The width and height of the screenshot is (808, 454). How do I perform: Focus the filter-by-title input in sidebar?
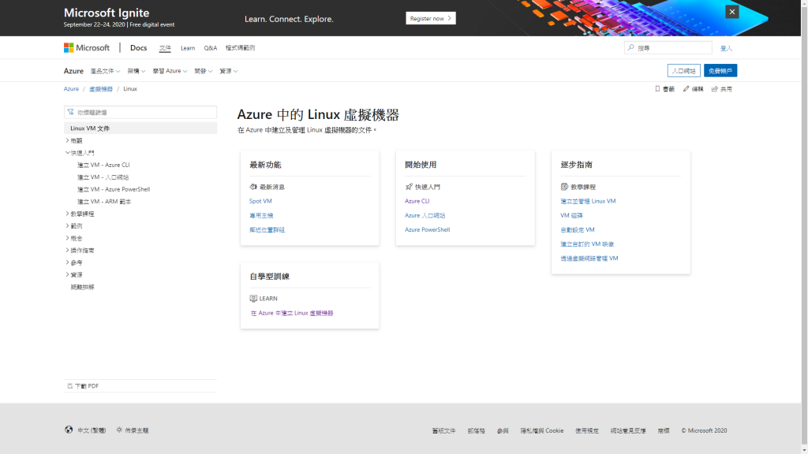click(x=140, y=112)
